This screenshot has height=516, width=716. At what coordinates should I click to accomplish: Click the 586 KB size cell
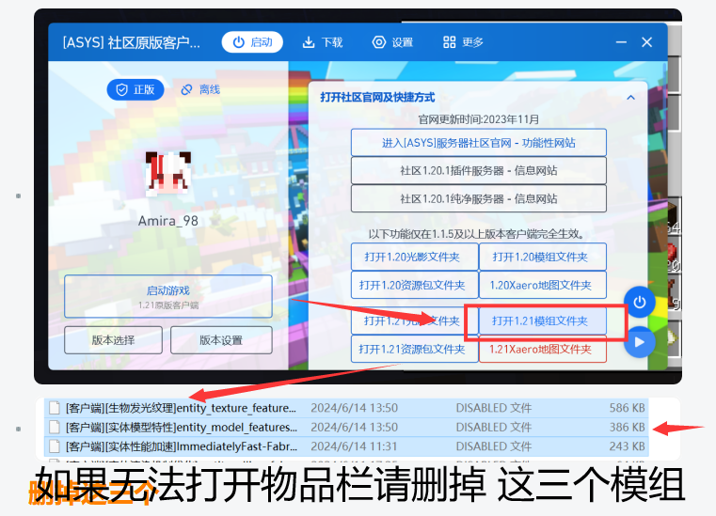[x=627, y=408]
